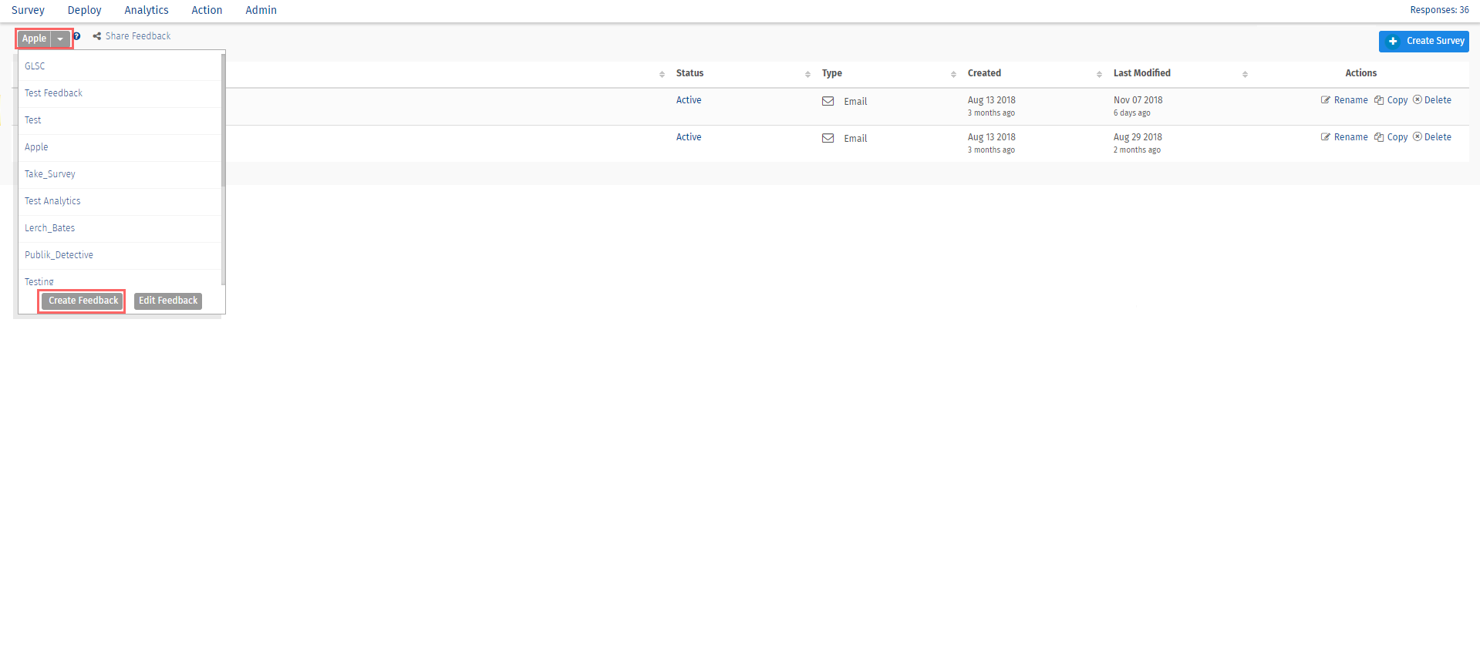Toggle the Apple feedback dropdown arrow
This screenshot has height=649, width=1480.
coord(60,39)
